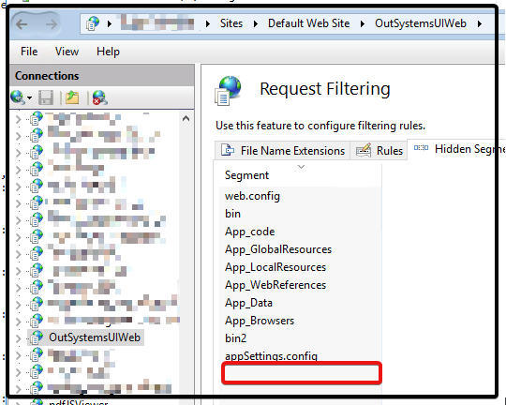The width and height of the screenshot is (506, 405).
Task: Click the Delete Connection icon
Action: point(100,97)
